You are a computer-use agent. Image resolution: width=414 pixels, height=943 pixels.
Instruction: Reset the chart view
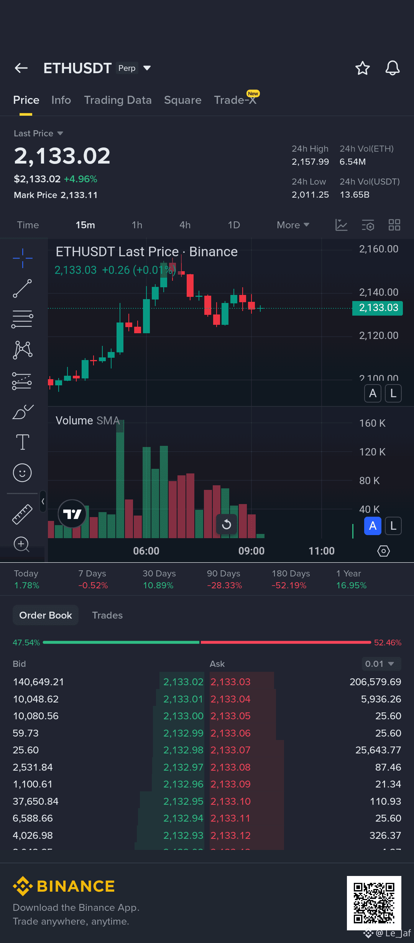pos(227,524)
